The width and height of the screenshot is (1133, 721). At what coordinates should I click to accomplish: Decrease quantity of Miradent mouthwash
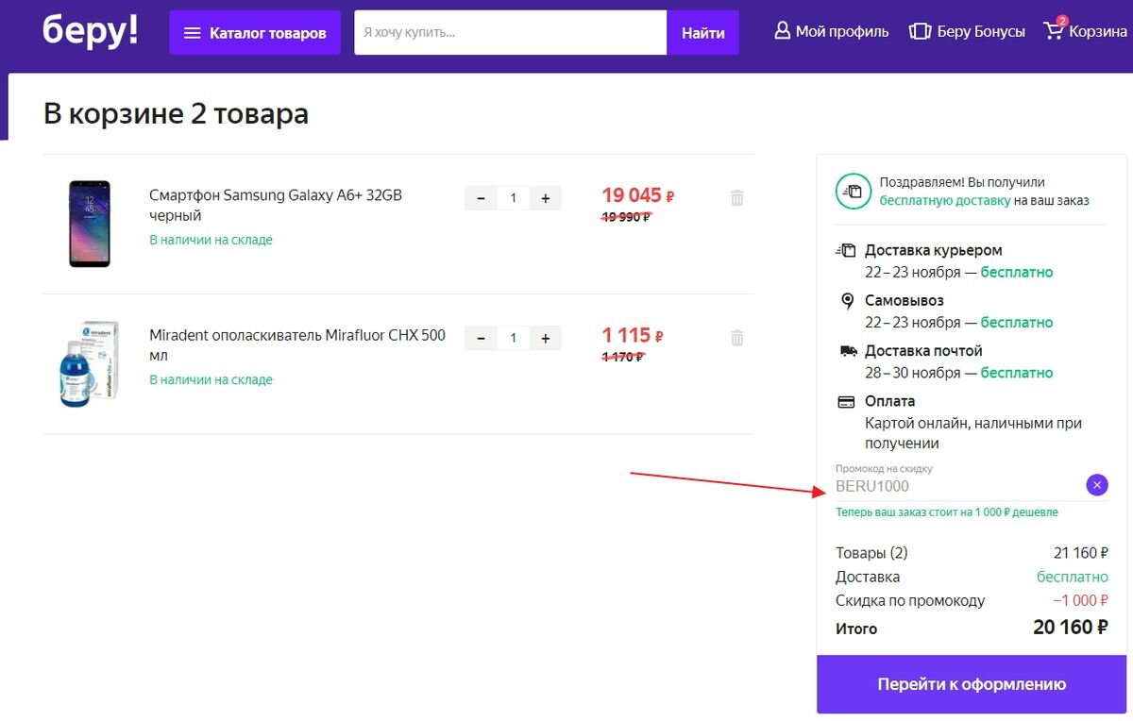(481, 338)
